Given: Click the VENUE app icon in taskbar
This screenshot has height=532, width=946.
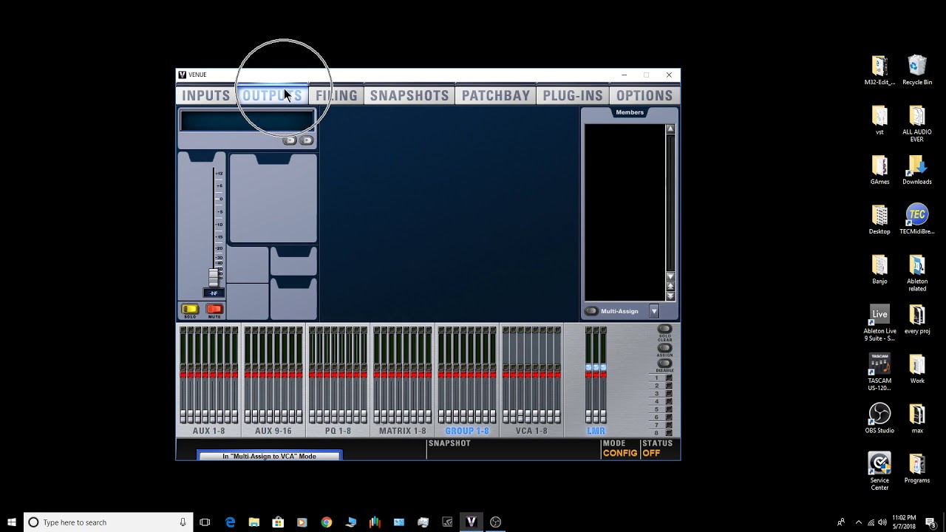Looking at the screenshot, I should pos(471,522).
